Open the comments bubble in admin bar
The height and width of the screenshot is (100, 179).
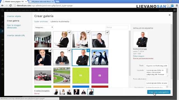(x=39, y=10)
